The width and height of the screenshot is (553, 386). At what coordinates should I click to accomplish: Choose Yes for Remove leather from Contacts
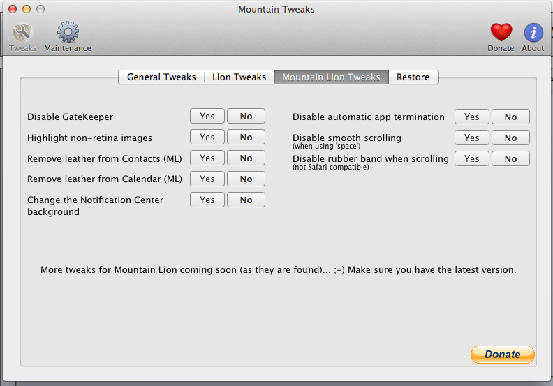207,158
